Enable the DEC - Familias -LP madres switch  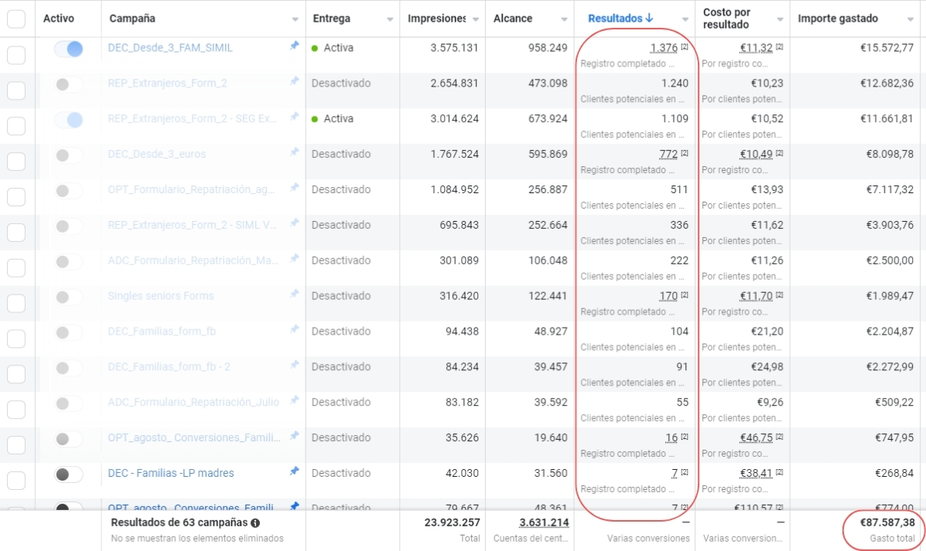coord(68,474)
